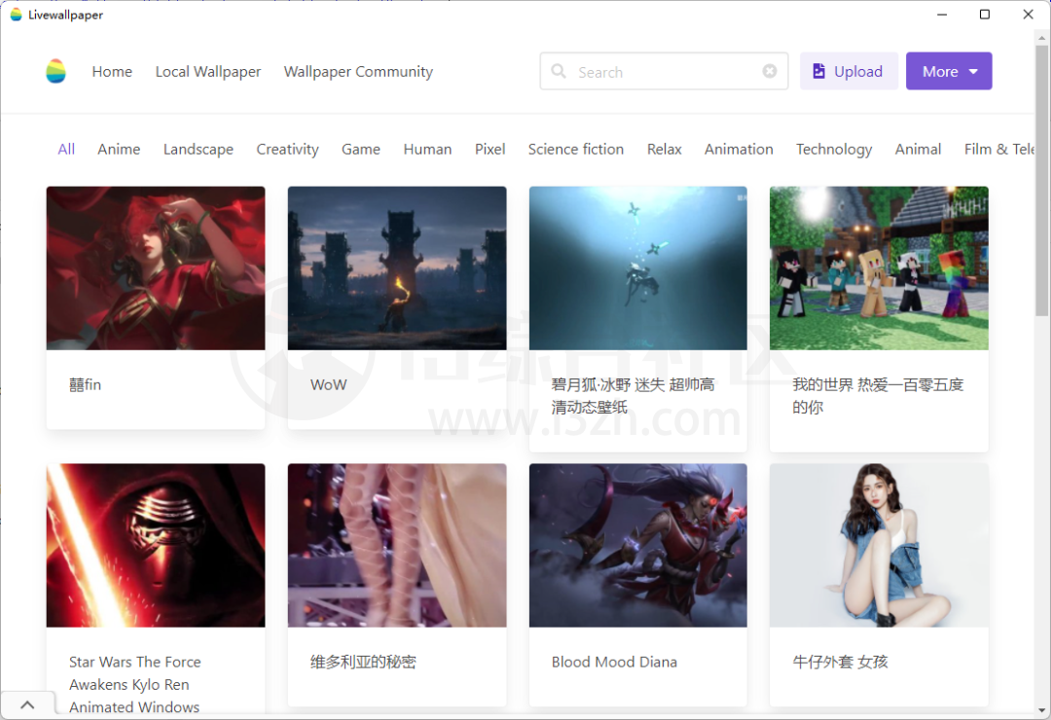Click the Livewallpaper title bar app icon

tap(17, 15)
